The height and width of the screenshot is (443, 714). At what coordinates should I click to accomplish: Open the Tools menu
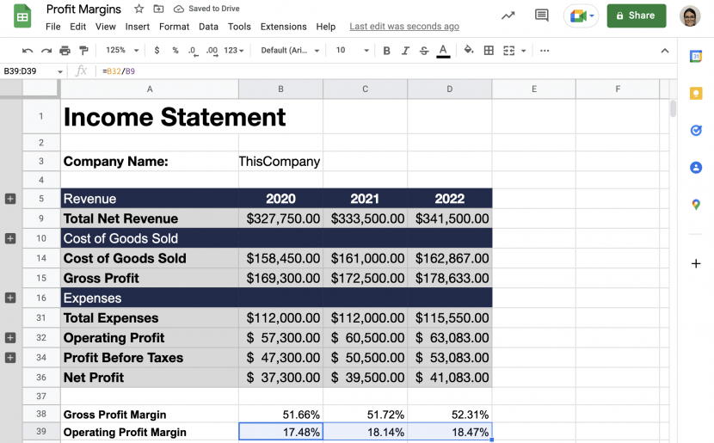point(239,27)
